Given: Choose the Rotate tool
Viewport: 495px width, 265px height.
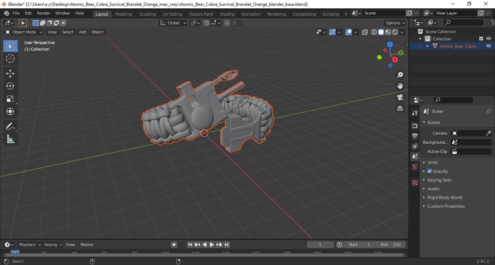Looking at the screenshot, I should point(10,86).
